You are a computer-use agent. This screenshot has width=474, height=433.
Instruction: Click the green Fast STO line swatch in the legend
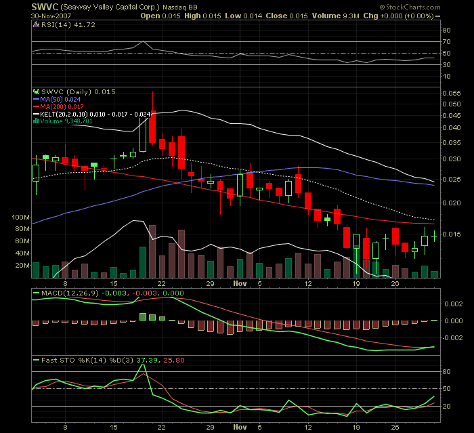tap(37, 360)
